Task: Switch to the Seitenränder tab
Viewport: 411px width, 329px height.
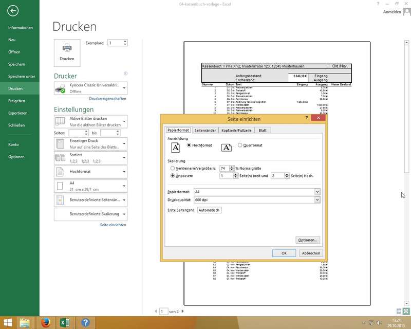Action: (x=206, y=130)
